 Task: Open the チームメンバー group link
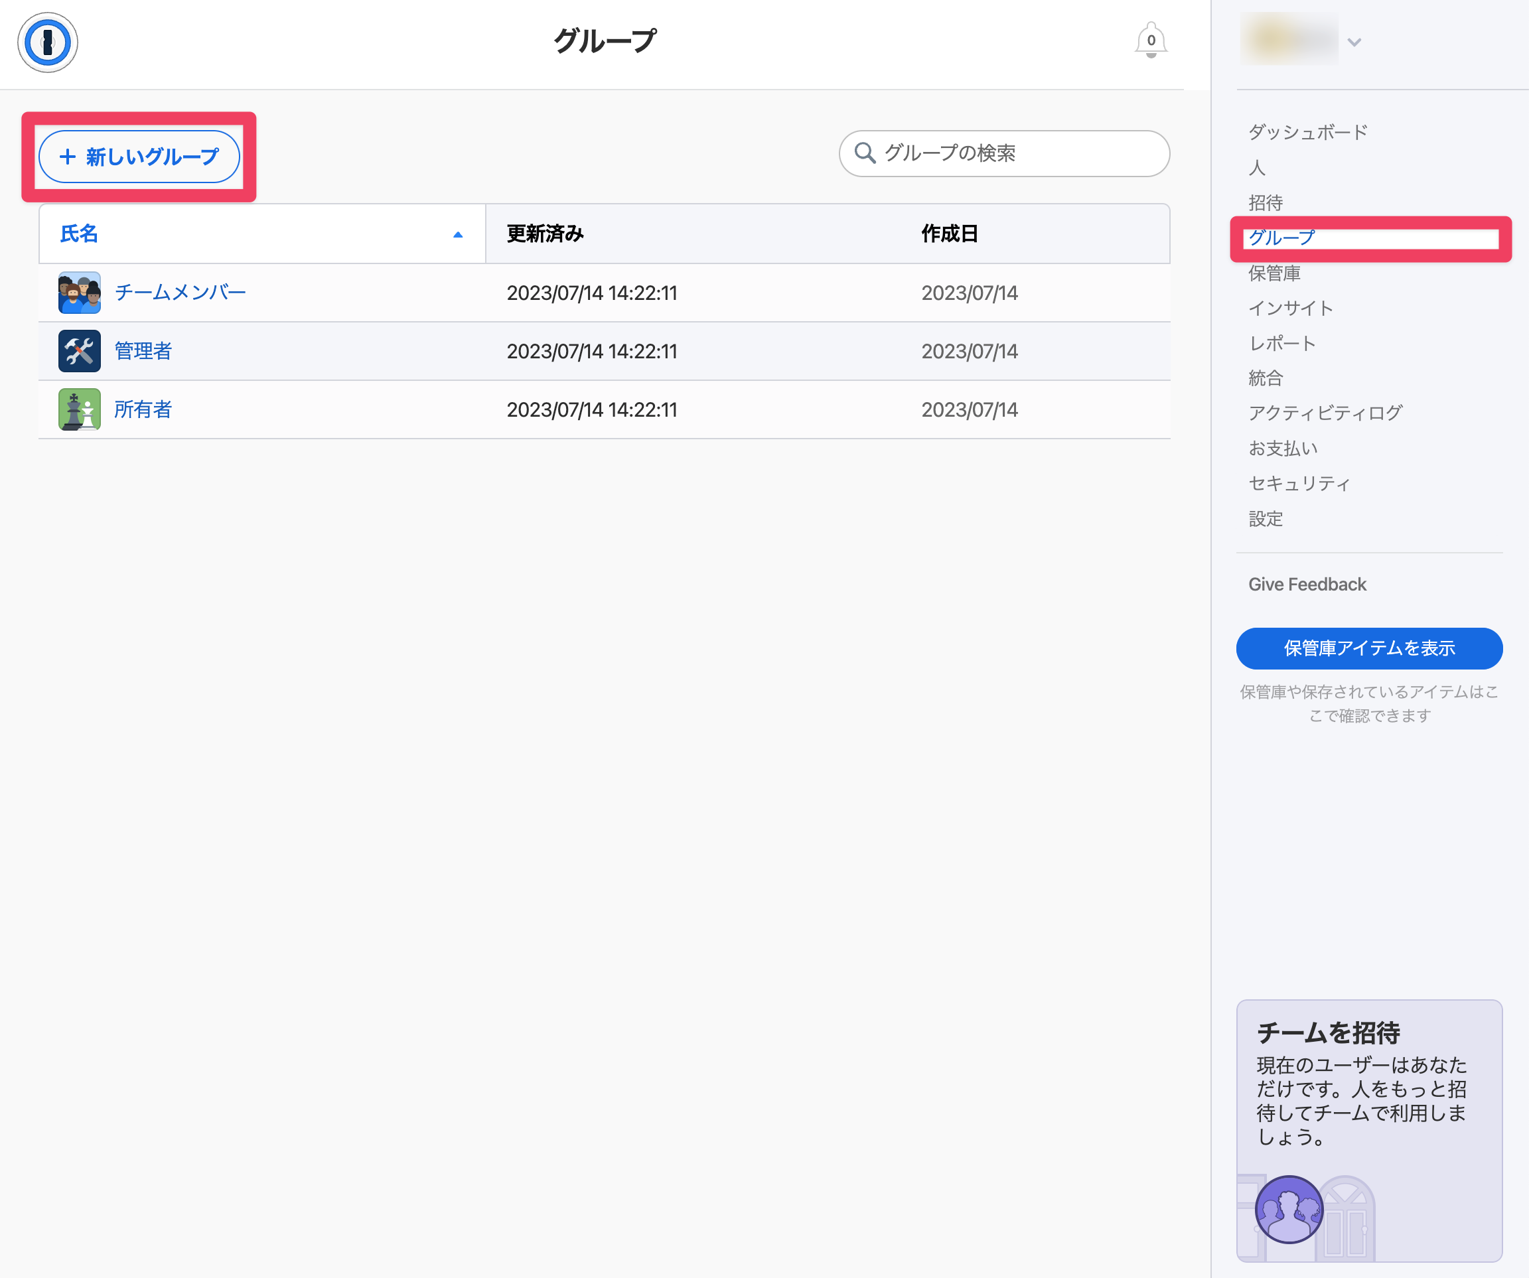pyautogui.click(x=181, y=293)
